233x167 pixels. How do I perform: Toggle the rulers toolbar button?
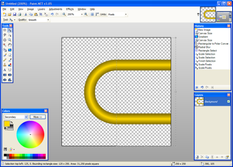tap(97, 14)
